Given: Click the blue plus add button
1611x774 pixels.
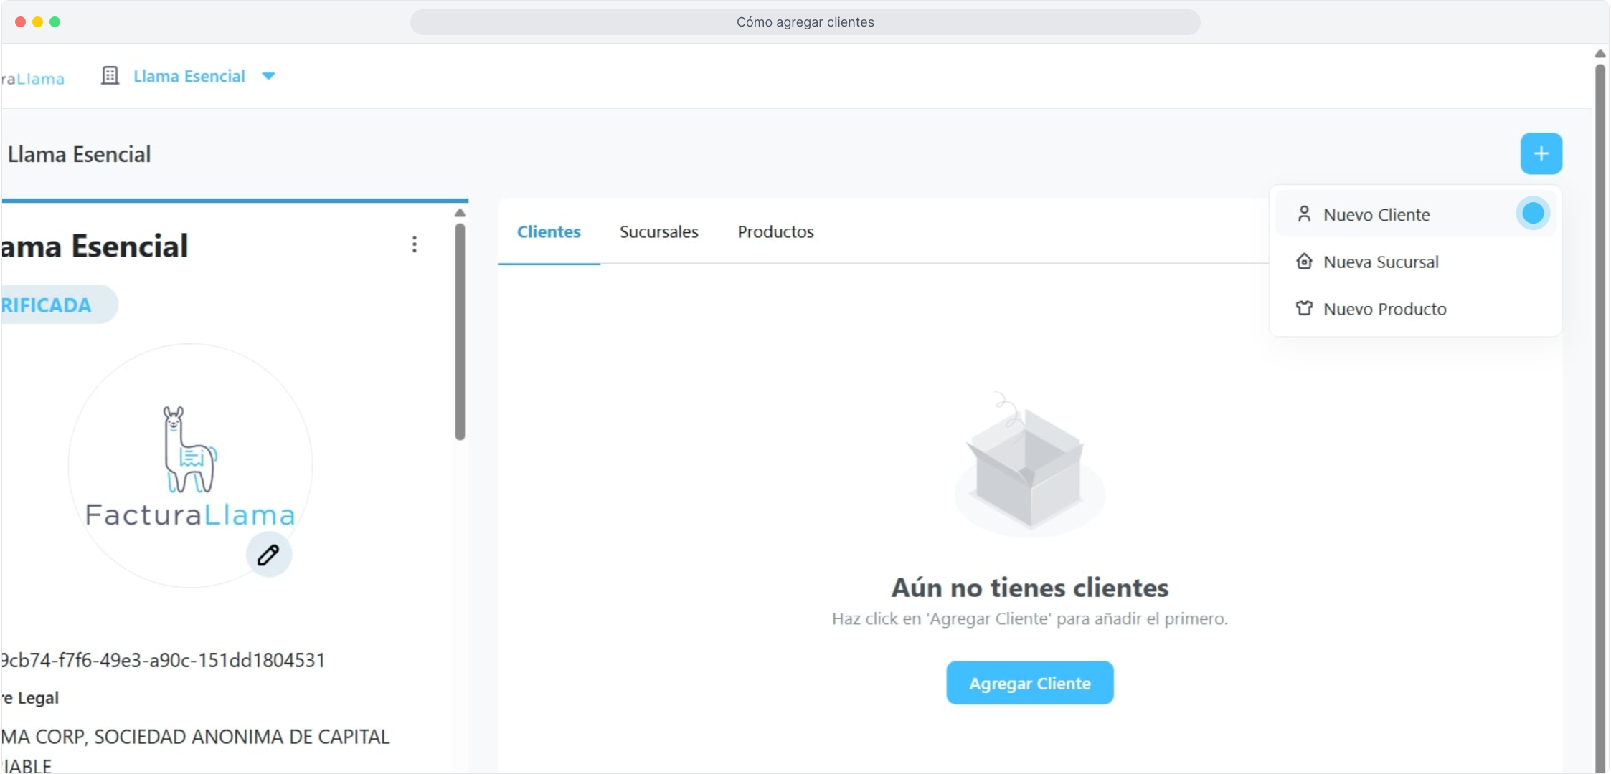Looking at the screenshot, I should click(1541, 153).
